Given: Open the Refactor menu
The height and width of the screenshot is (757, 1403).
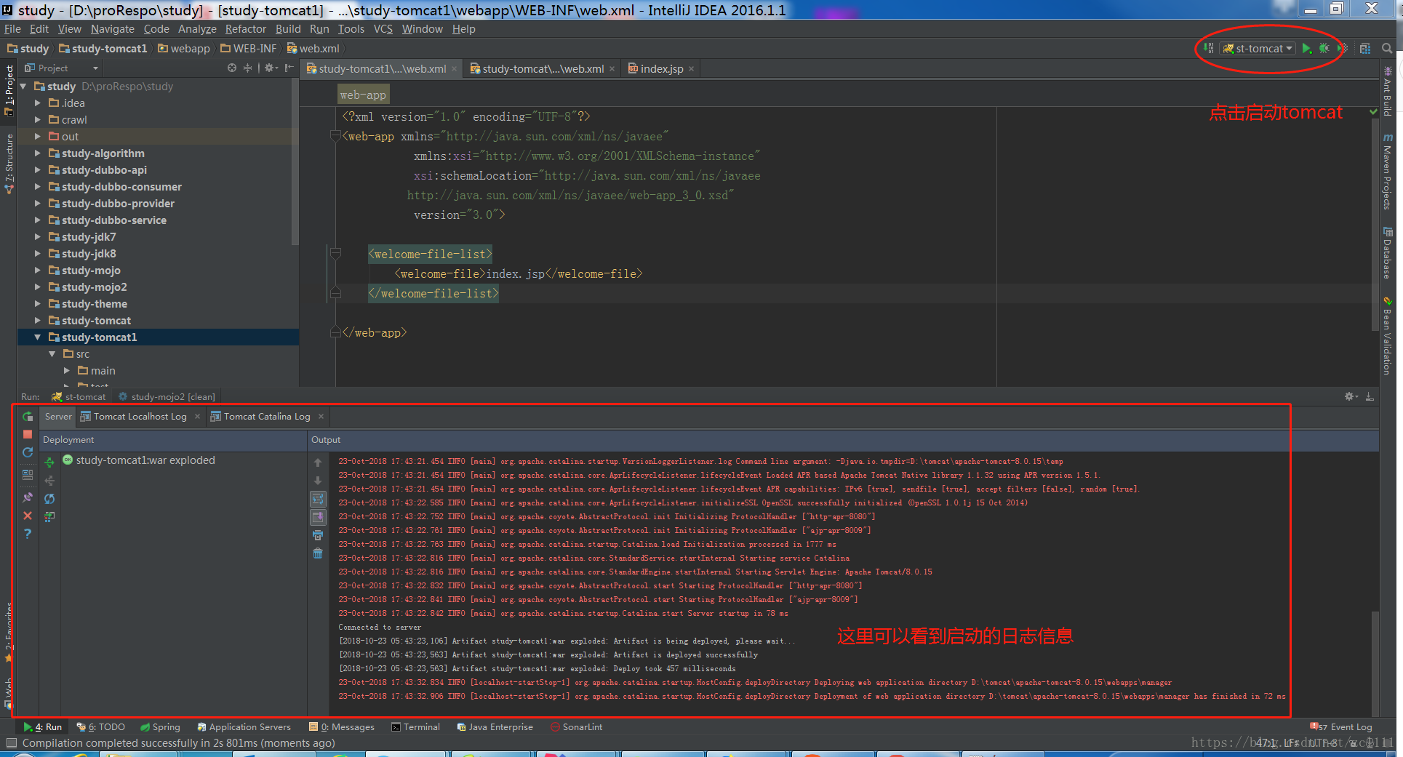Looking at the screenshot, I should pyautogui.click(x=245, y=29).
